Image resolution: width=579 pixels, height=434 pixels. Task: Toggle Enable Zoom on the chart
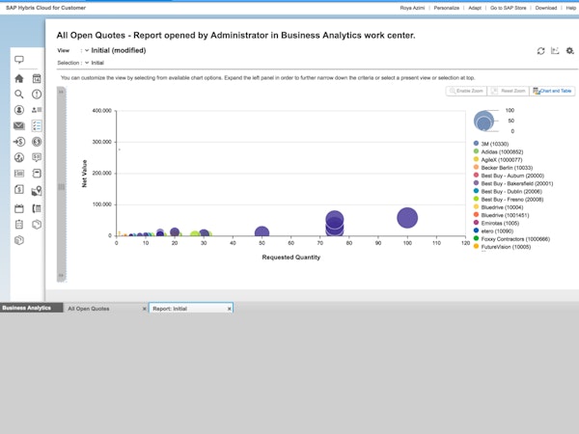pyautogui.click(x=465, y=91)
